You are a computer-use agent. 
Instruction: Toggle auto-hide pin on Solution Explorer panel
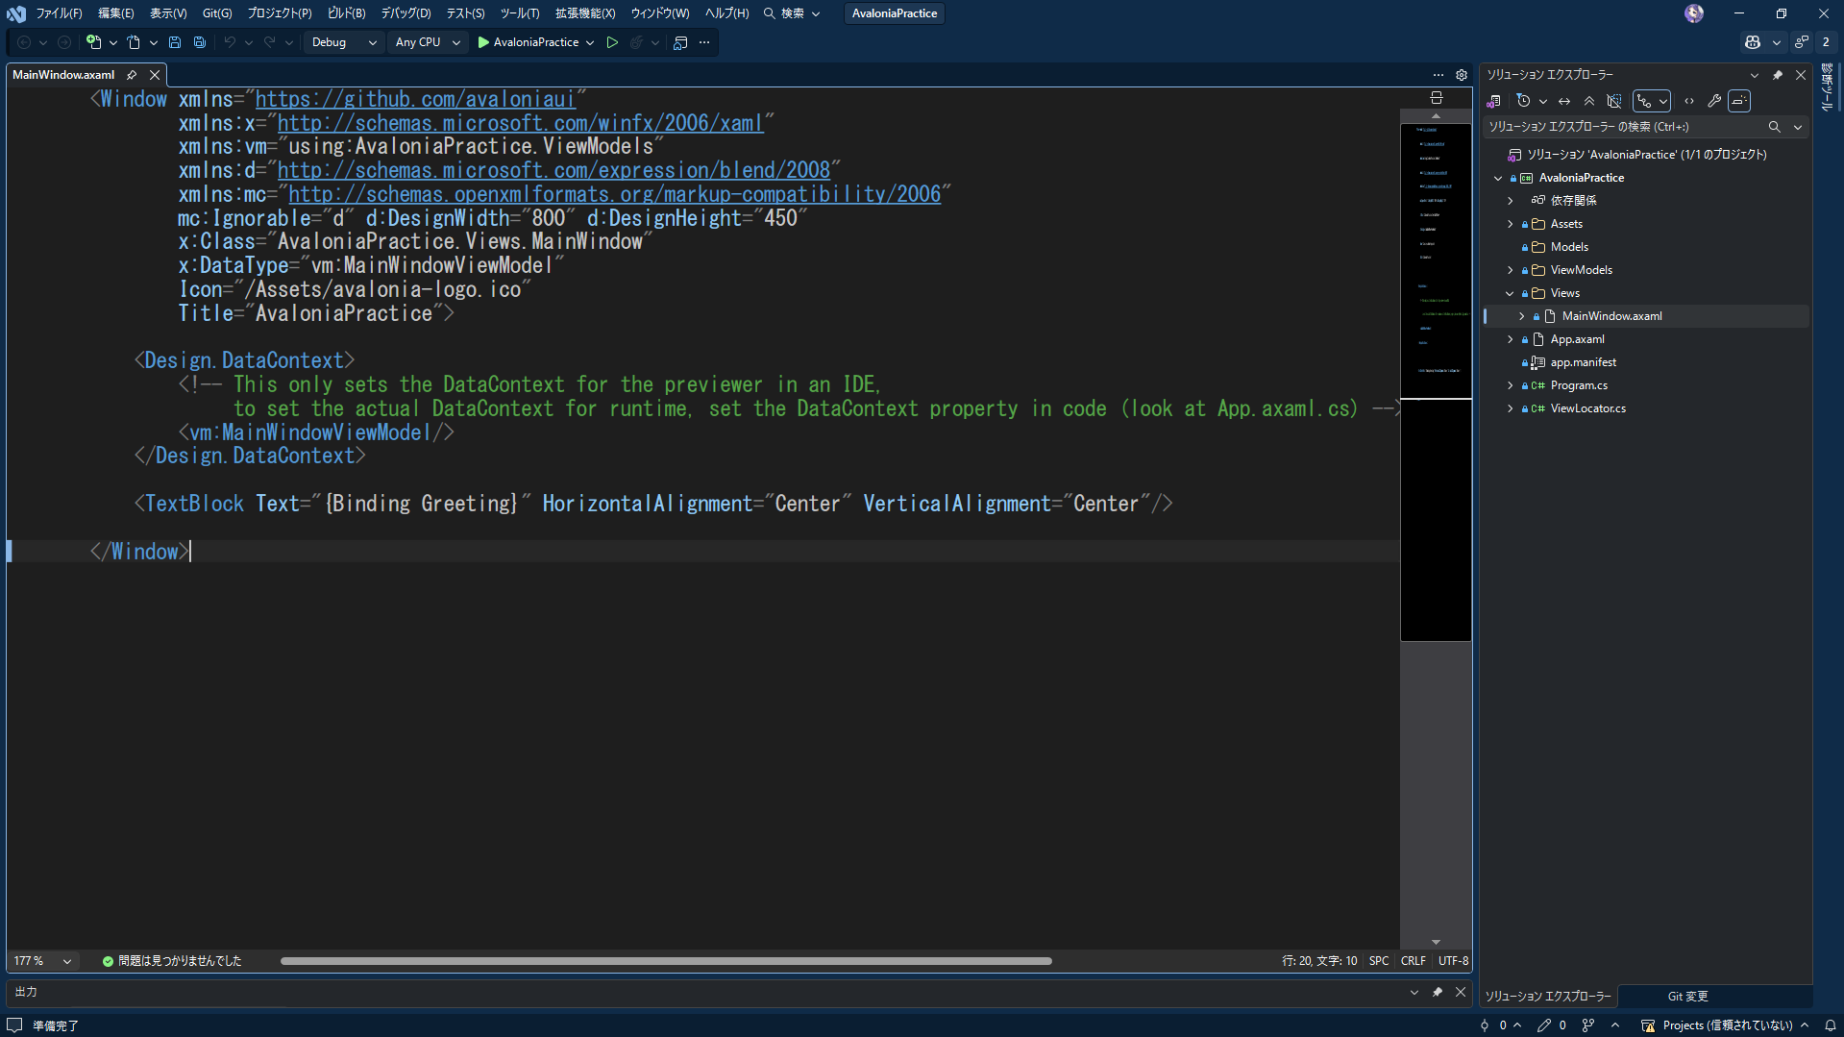click(1778, 75)
